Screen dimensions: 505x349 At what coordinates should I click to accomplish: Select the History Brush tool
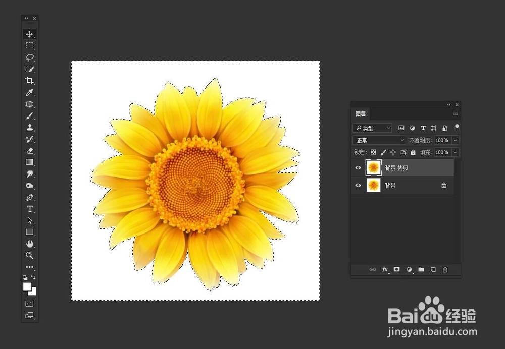point(29,139)
